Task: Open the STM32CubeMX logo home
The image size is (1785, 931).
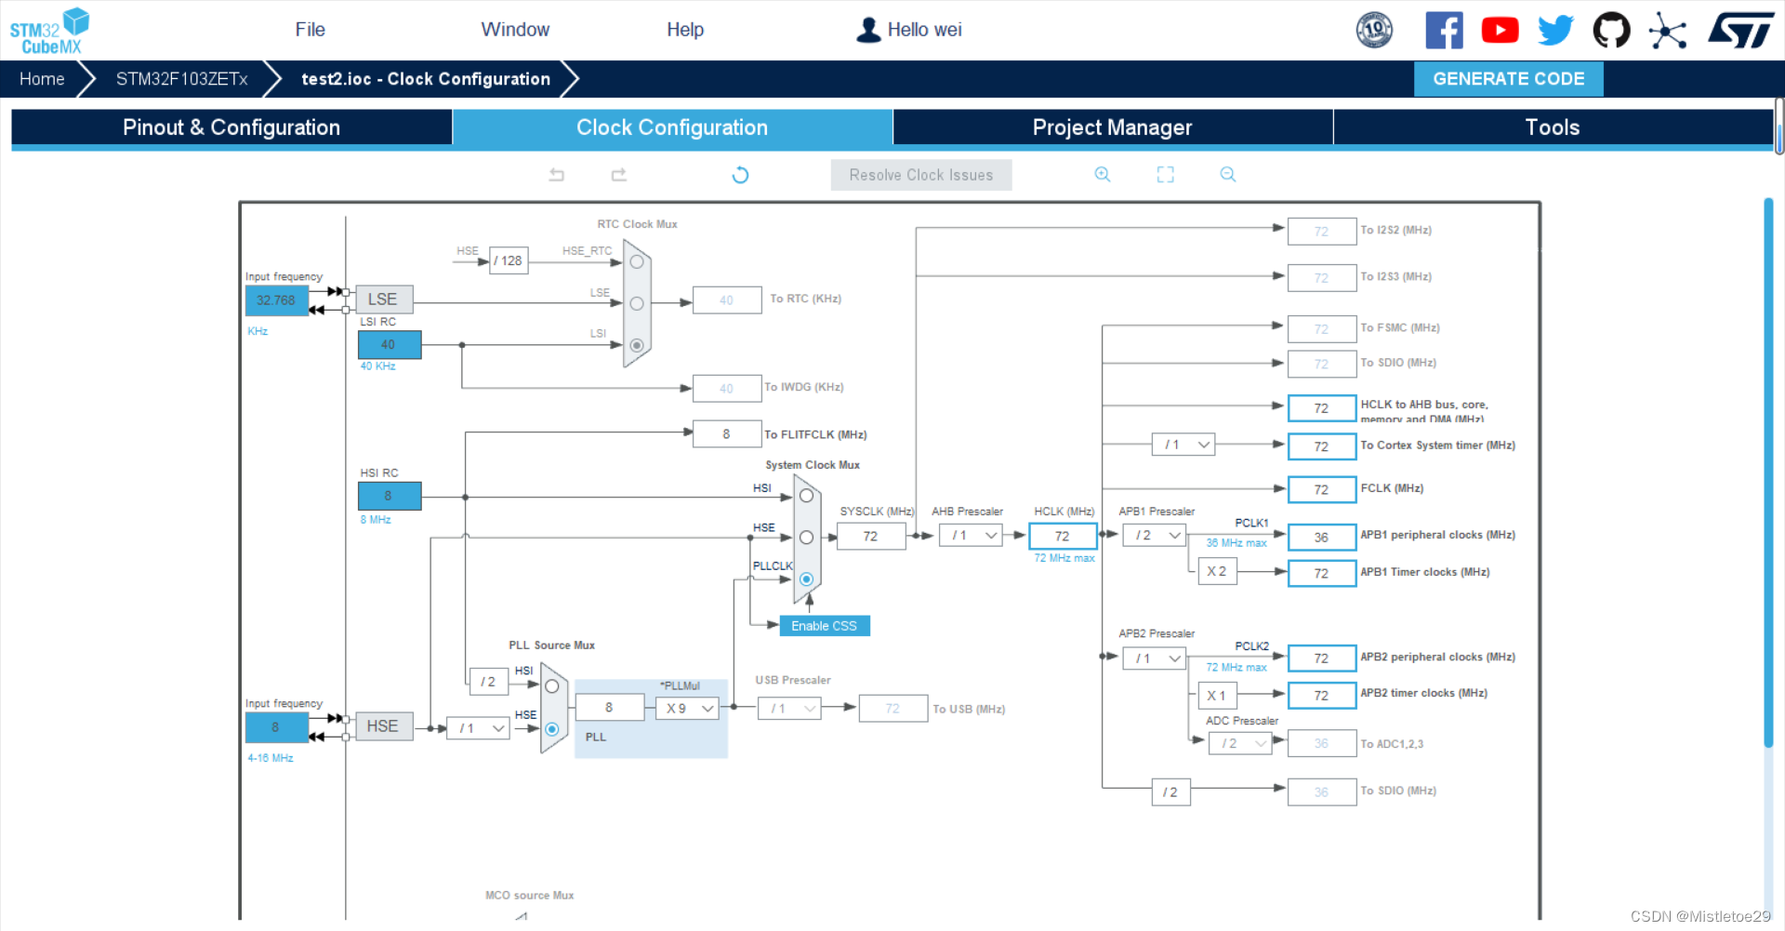Action: click(x=49, y=31)
